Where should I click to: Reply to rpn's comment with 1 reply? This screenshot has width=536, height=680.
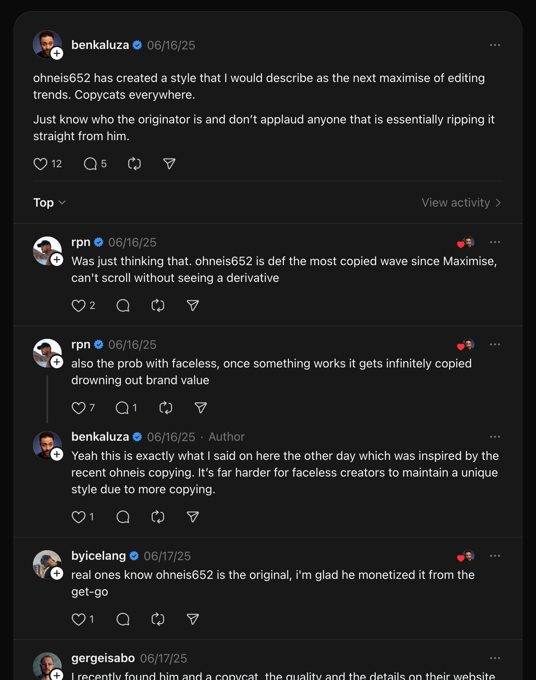pos(122,408)
